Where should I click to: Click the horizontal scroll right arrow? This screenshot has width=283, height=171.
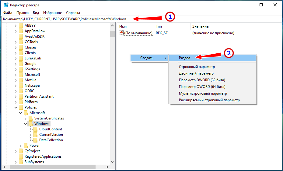107,167
